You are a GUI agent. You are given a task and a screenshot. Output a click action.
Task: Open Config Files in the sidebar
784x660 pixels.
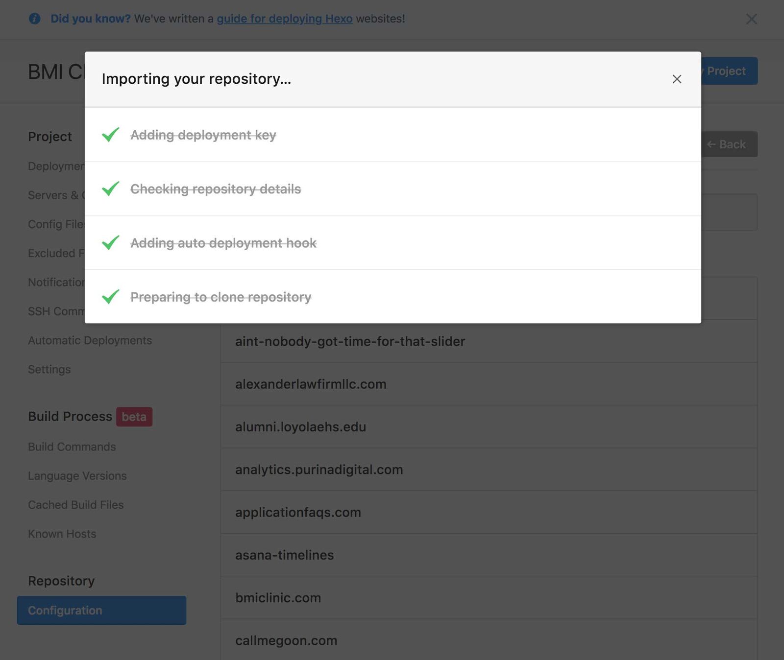[x=56, y=224]
